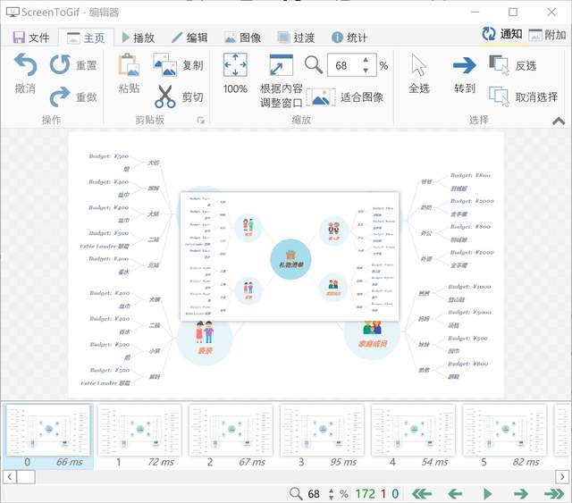The height and width of the screenshot is (503, 572).
Task: Decrease ribbon zoom percentage with down arrow
Action: point(366,71)
